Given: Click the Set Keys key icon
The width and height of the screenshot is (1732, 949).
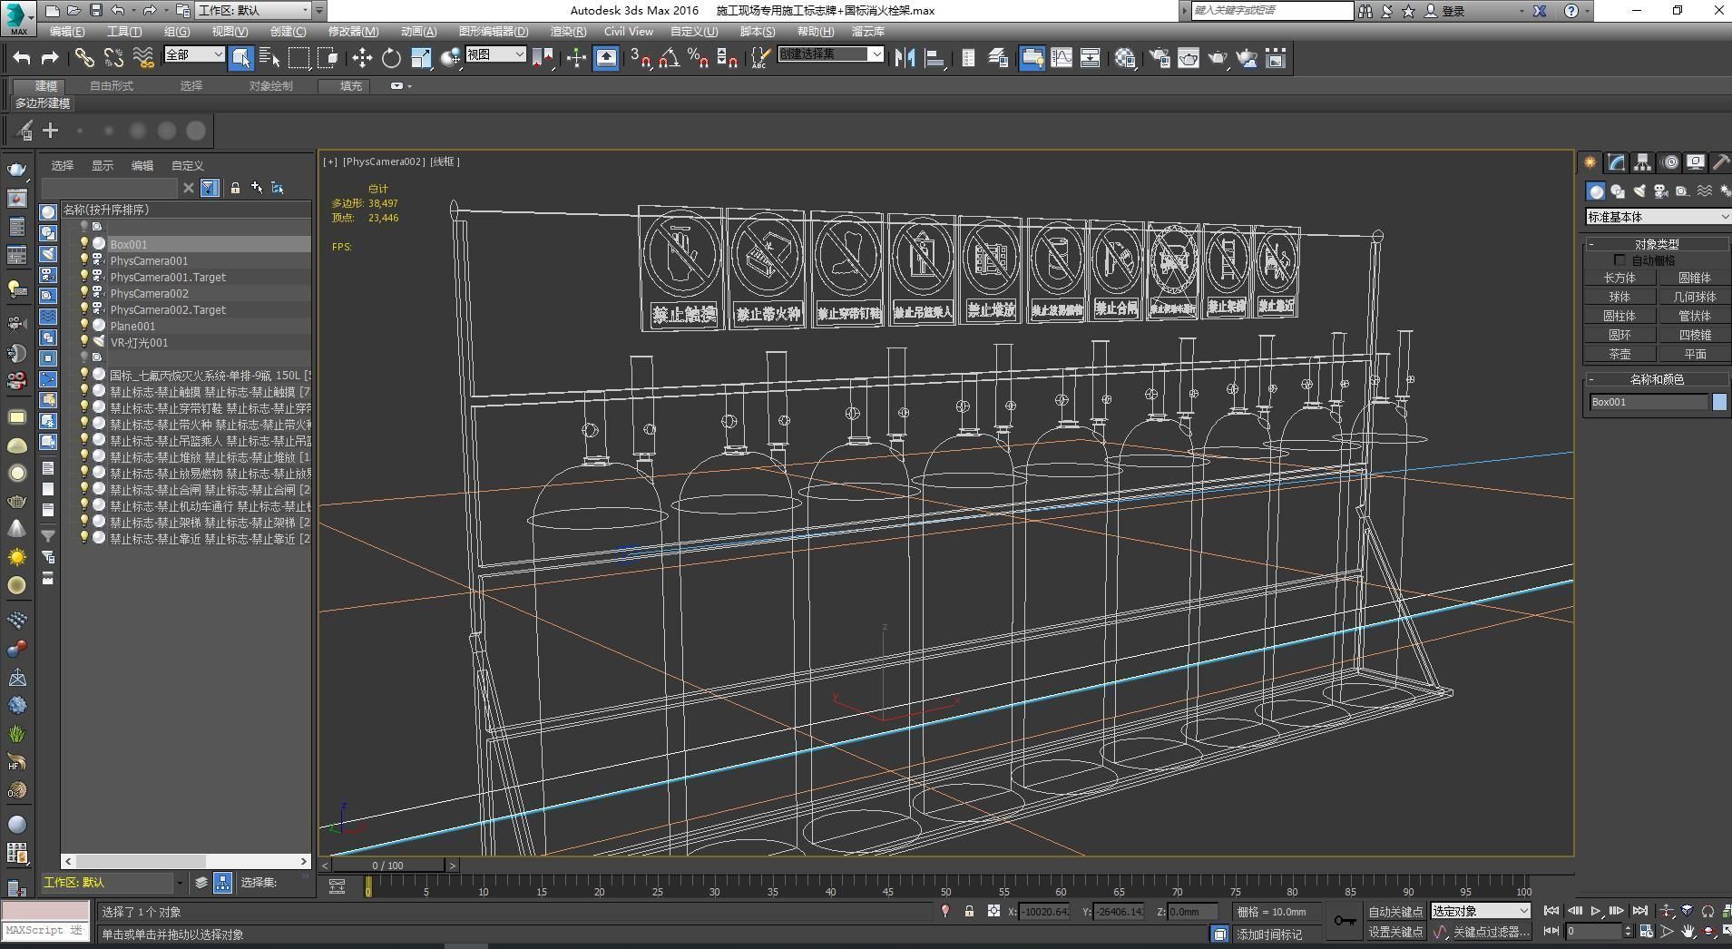Looking at the screenshot, I should point(1345,921).
